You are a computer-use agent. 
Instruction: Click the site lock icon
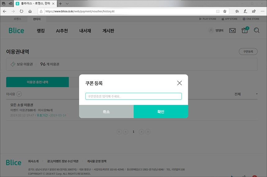point(41,11)
